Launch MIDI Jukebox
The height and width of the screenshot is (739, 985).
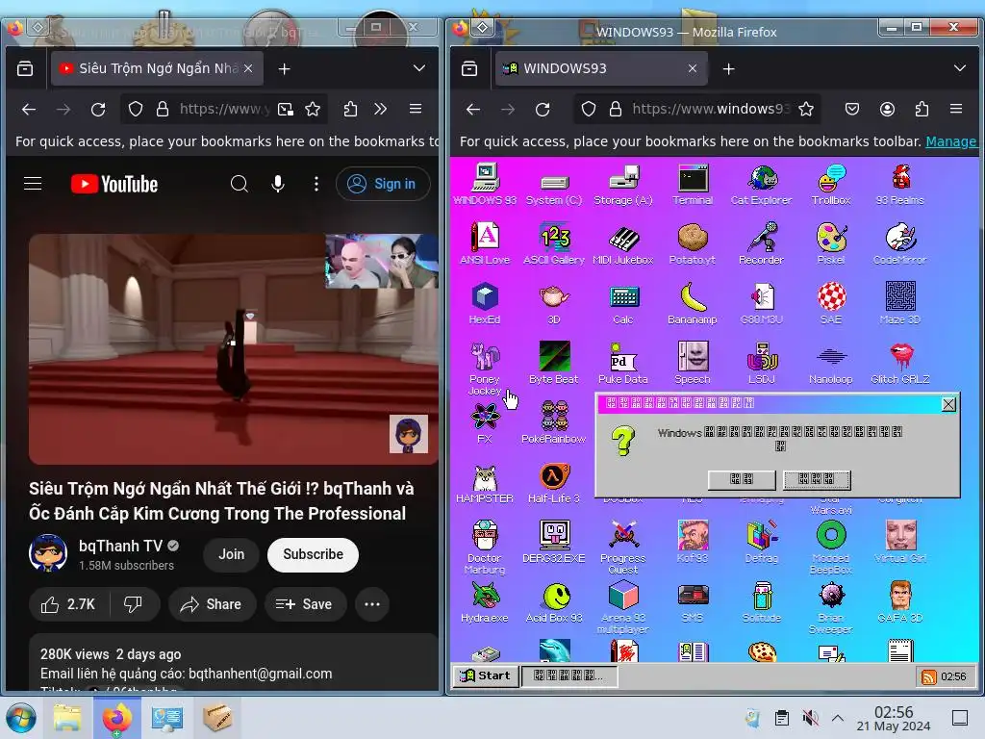[623, 243]
